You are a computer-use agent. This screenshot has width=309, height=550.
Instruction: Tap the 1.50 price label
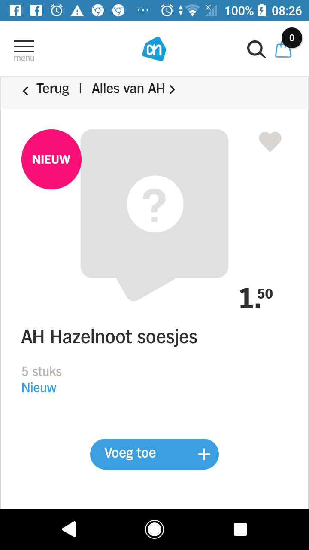click(256, 298)
